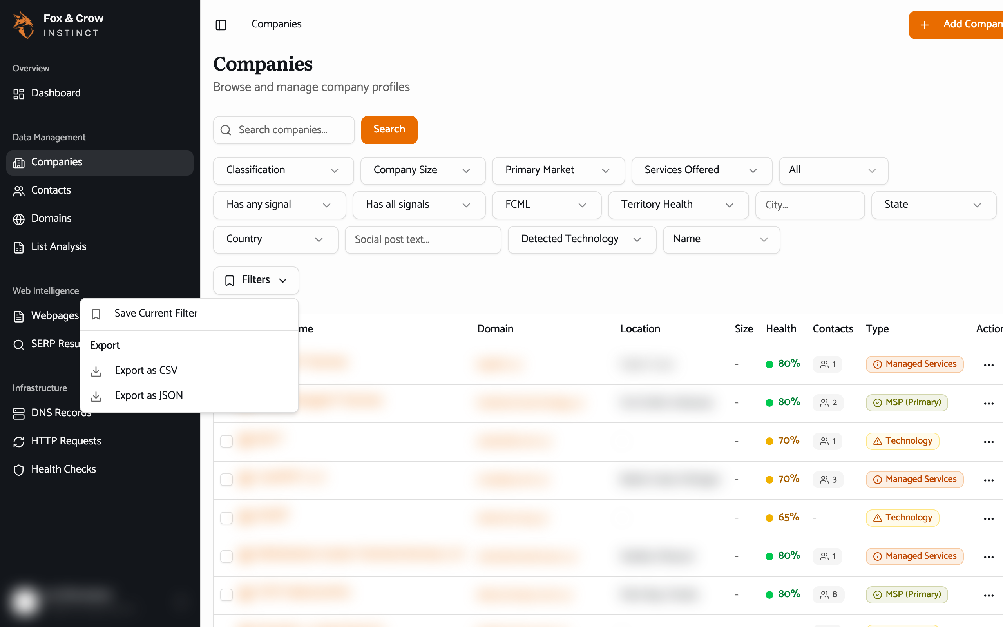This screenshot has width=1003, height=627.
Task: Expand the Has all signals dropdown
Action: pyautogui.click(x=418, y=205)
